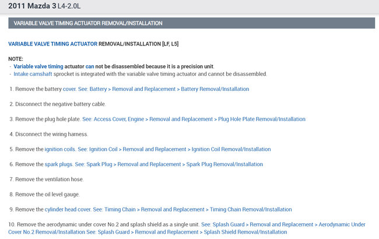
Task: Open the blue Variable Valve Timing Actuator heading link
Action: pyautogui.click(x=52, y=44)
